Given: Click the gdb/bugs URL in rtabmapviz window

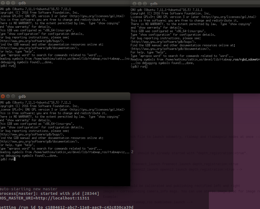Looking at the screenshot, I should 32,134.
